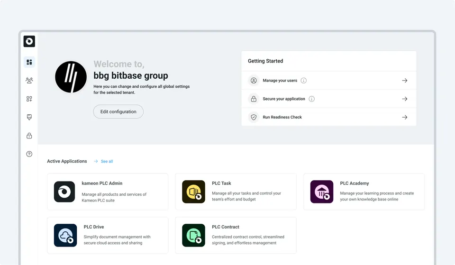Click the info icon next to Secure your application

[x=312, y=99]
